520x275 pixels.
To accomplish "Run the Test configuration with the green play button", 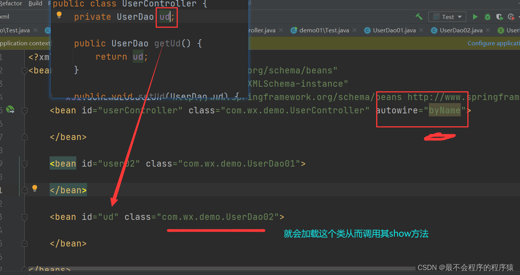I will [x=475, y=17].
